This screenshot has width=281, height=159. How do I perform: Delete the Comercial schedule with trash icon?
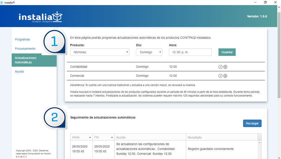point(225,76)
